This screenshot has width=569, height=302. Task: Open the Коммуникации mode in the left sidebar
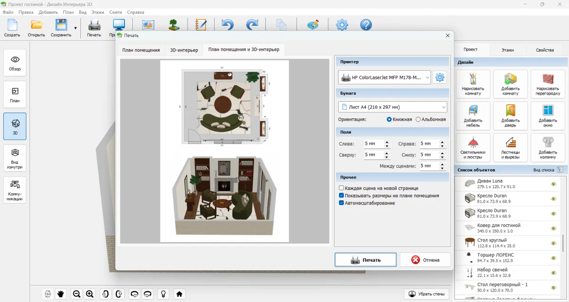coord(15,190)
